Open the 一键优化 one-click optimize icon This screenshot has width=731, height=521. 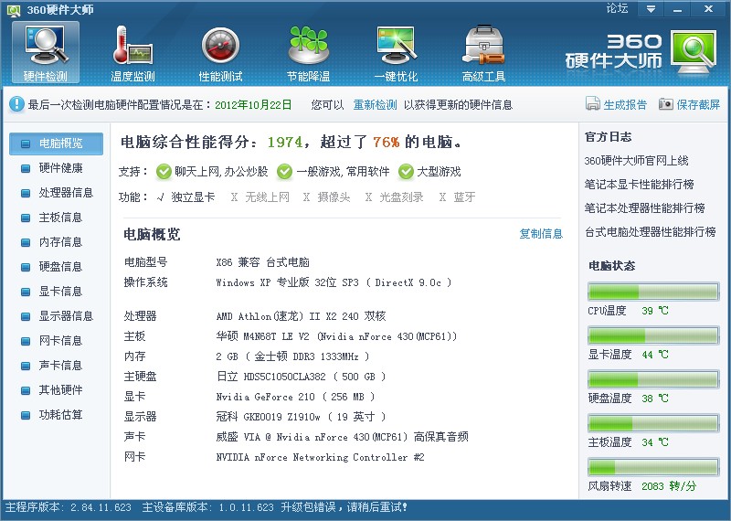(396, 48)
